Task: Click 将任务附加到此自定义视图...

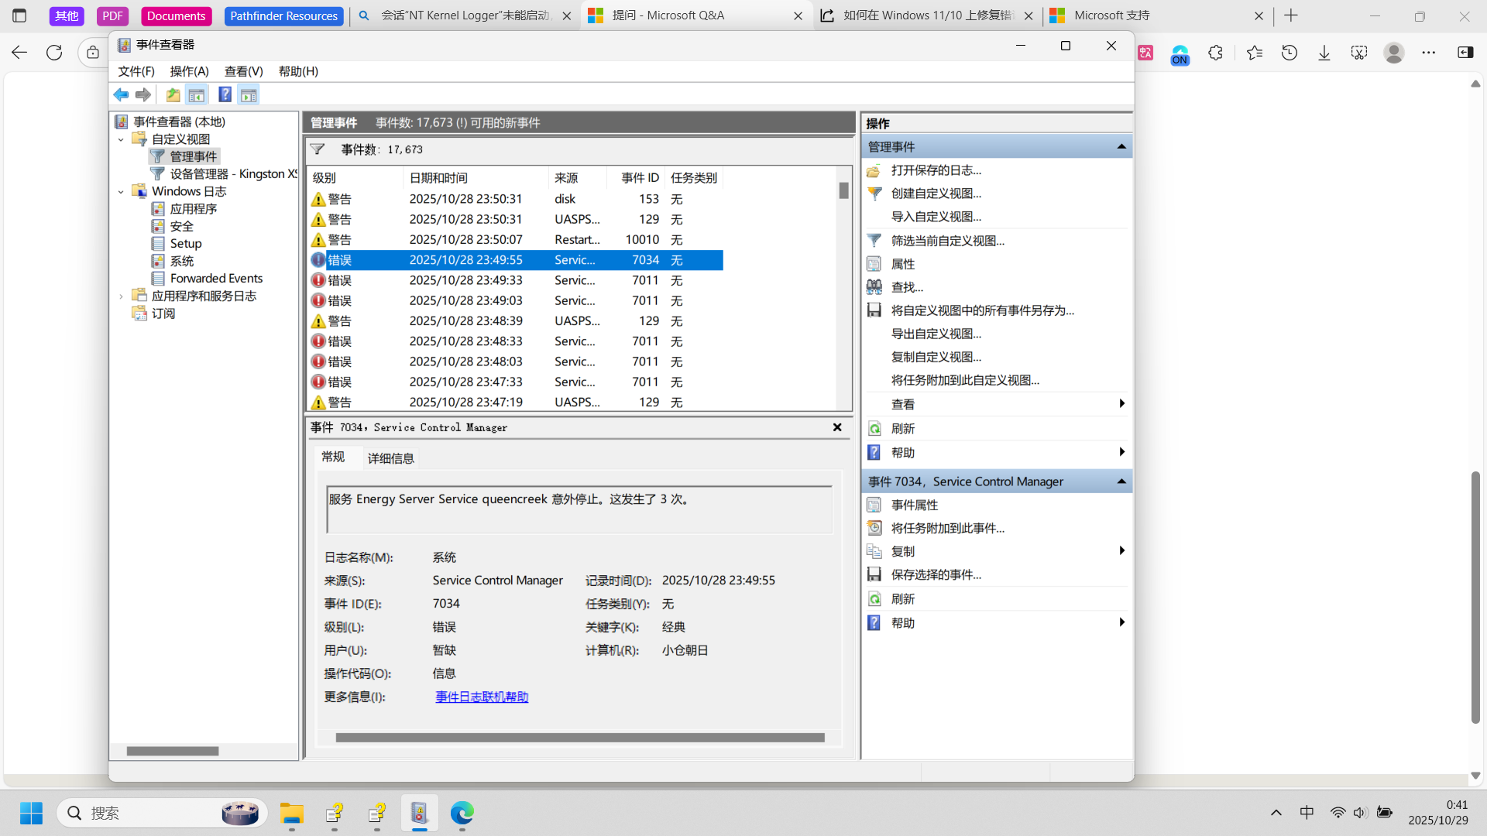Action: pyautogui.click(x=965, y=380)
